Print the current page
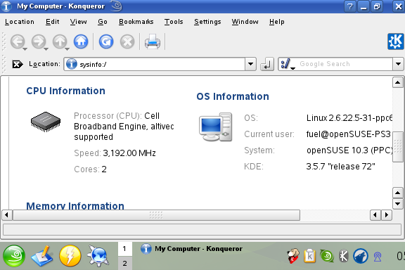Viewport: 405px width, 270px height. [153, 41]
